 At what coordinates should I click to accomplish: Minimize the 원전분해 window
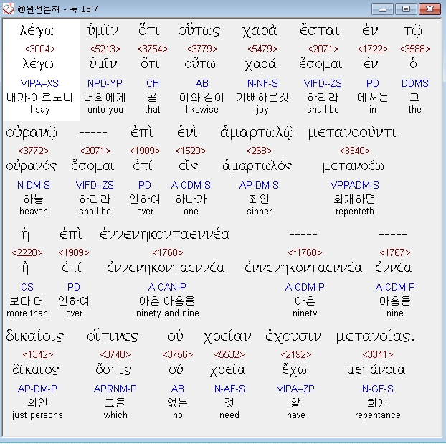382,9
